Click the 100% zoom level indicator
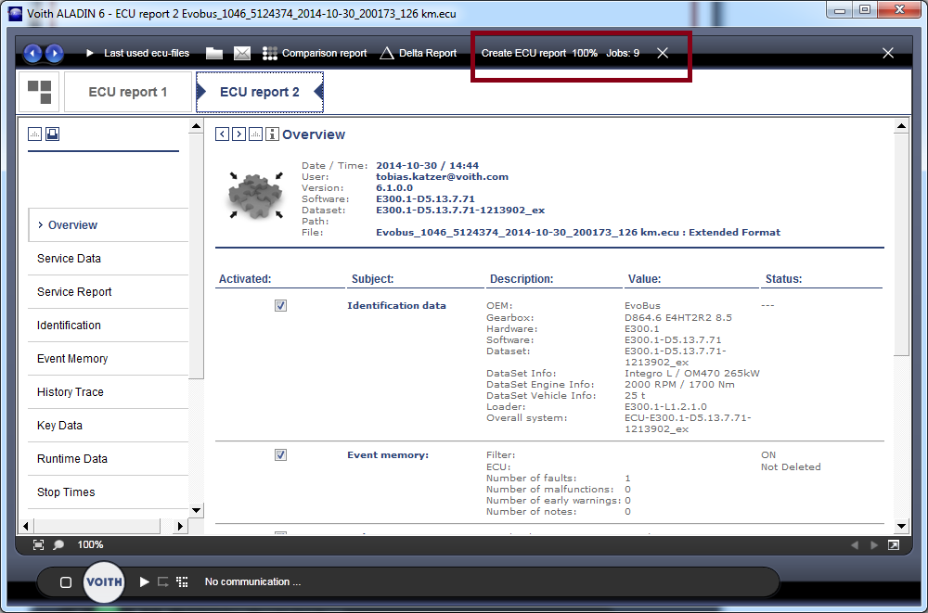This screenshot has height=613, width=928. (x=91, y=545)
